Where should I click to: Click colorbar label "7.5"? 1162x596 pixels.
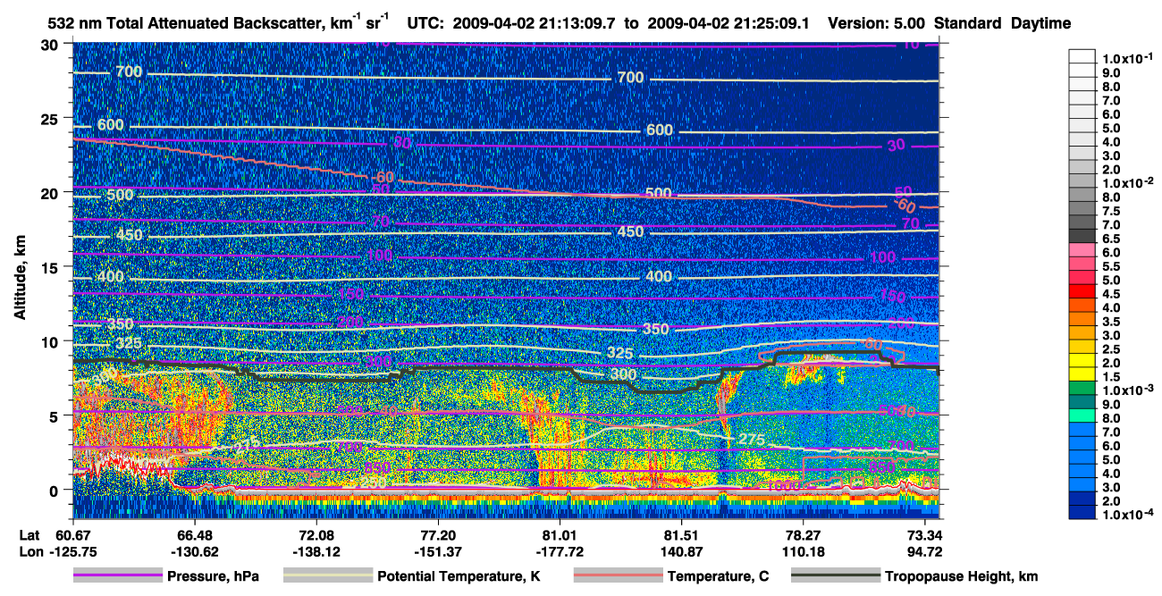[x=1112, y=211]
